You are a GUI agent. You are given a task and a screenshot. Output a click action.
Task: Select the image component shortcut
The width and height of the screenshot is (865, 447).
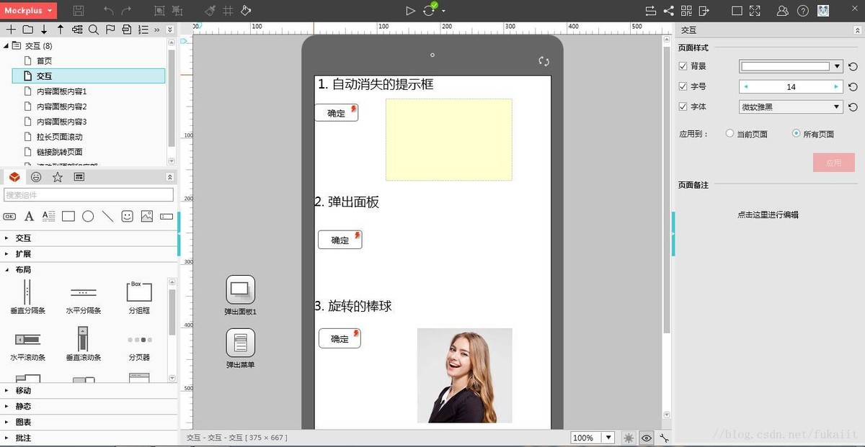coord(147,216)
